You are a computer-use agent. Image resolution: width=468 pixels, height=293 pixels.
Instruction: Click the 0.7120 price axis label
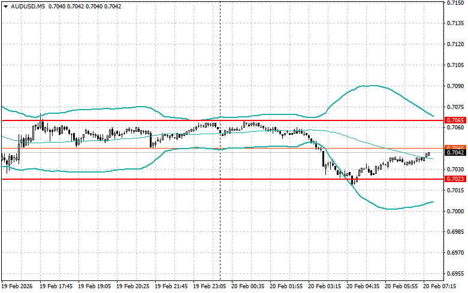(455, 44)
